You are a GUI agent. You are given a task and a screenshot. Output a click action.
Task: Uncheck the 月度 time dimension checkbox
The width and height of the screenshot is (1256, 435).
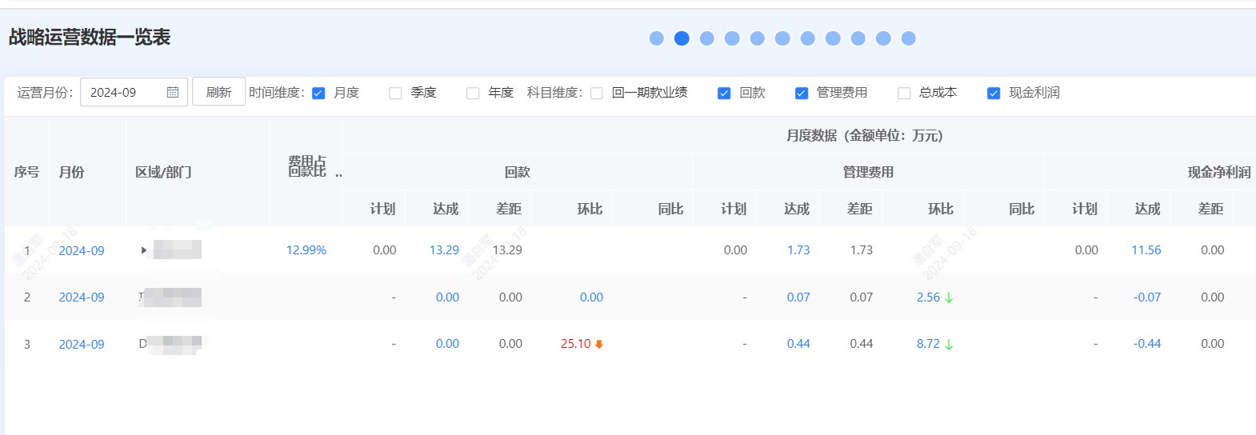(x=318, y=94)
